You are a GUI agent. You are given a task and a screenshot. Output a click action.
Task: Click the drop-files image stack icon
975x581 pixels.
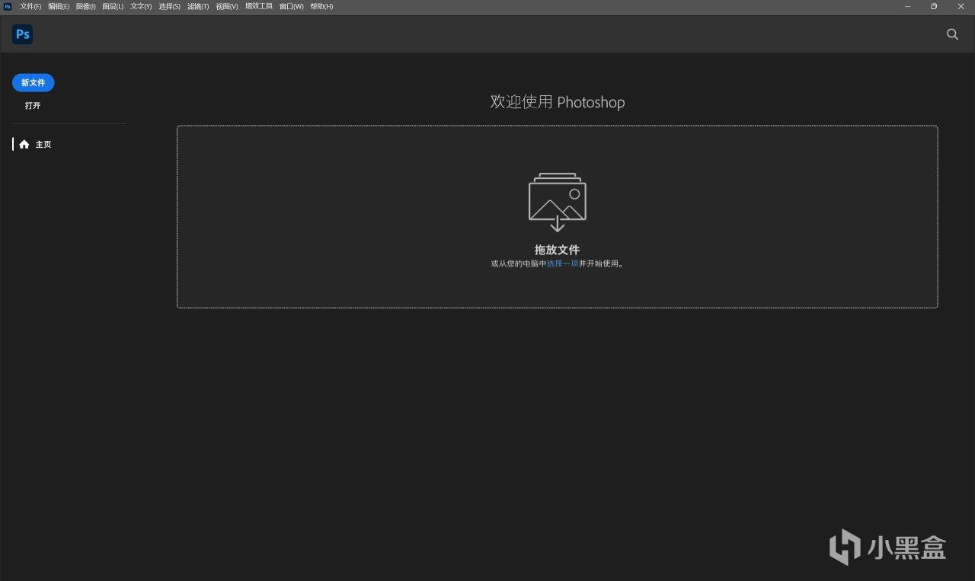(558, 203)
